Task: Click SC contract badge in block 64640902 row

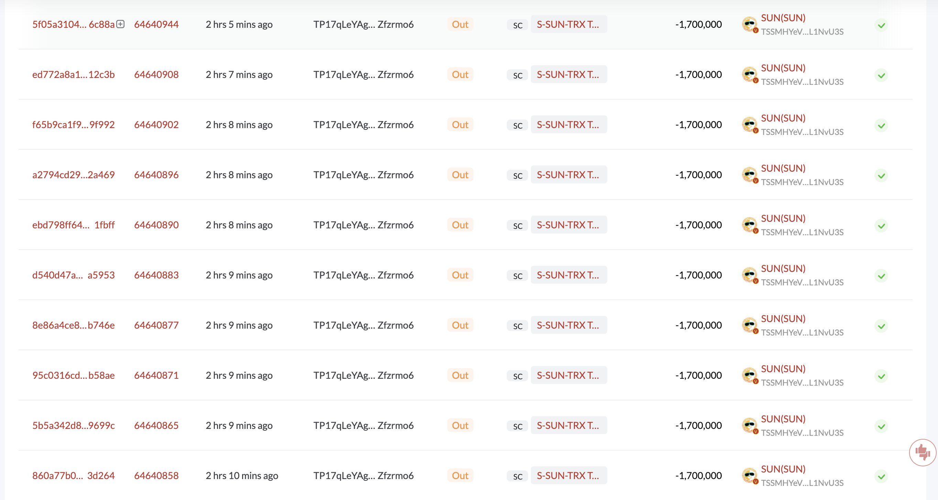Action: [517, 126]
